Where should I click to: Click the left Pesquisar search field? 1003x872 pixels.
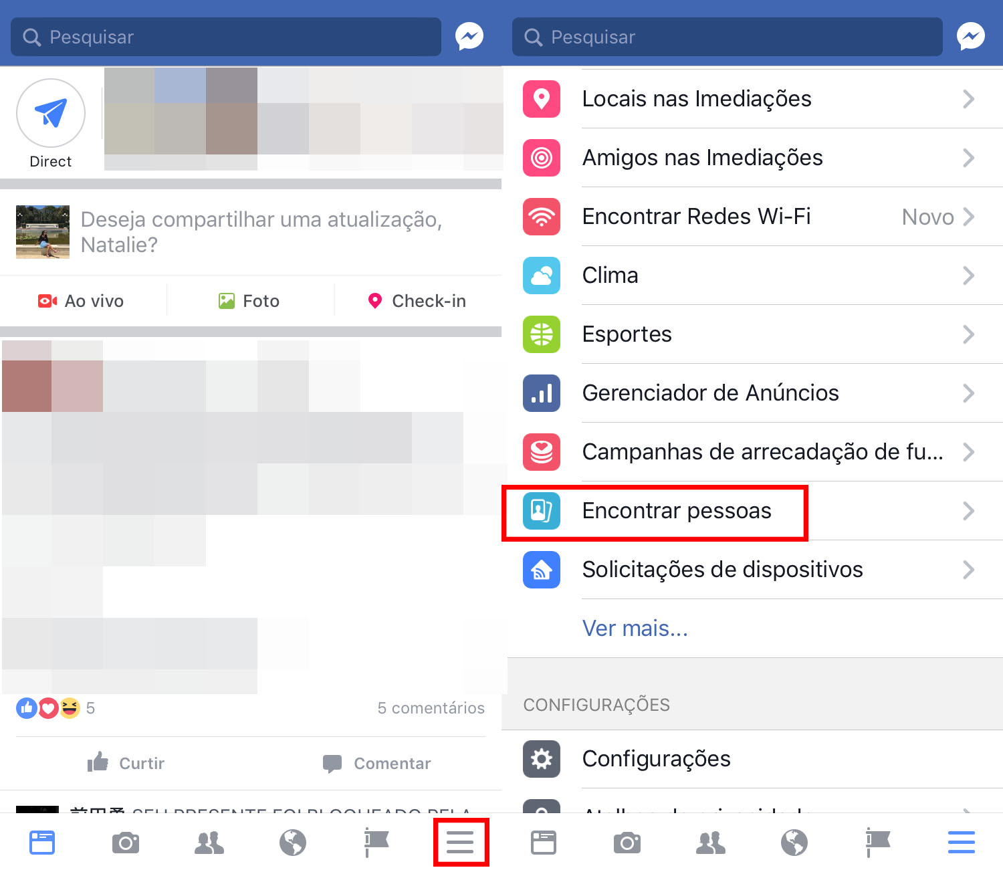point(226,37)
